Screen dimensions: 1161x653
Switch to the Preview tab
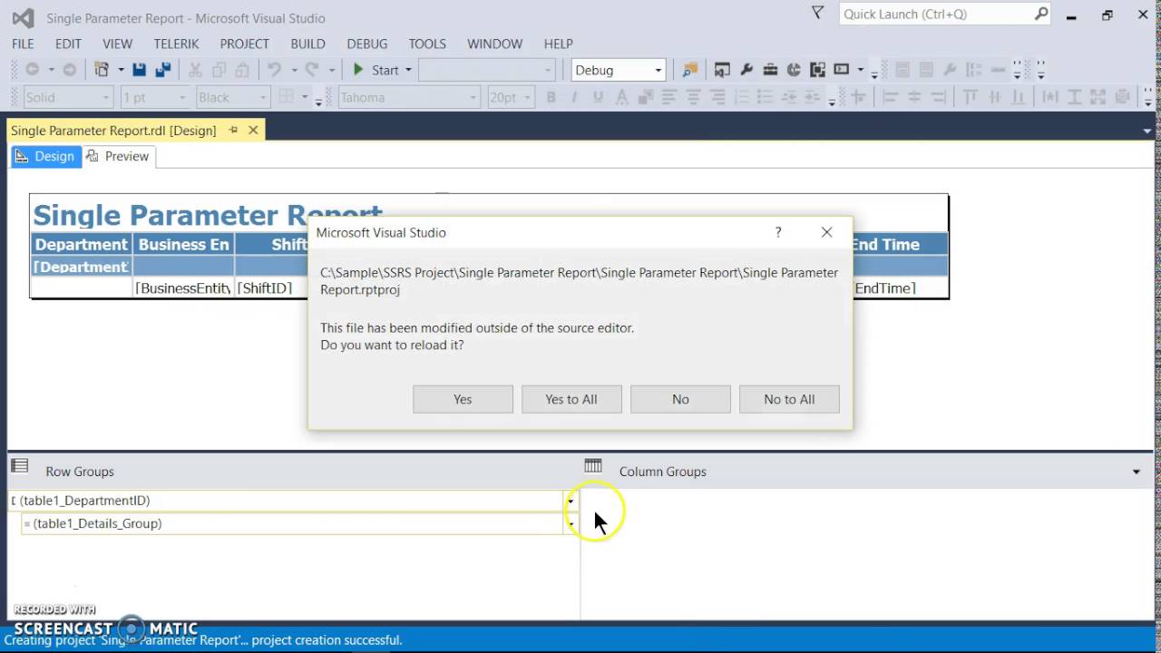coord(119,156)
